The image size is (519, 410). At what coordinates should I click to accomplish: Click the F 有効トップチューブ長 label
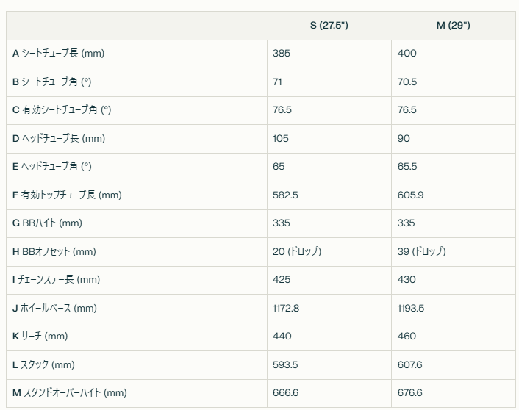tap(67, 195)
